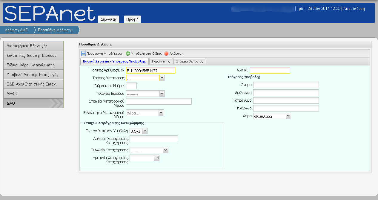The height and width of the screenshot is (200, 378).
Task: Select the ΔΑΟ sidebar menu item
Action: [x=33, y=103]
